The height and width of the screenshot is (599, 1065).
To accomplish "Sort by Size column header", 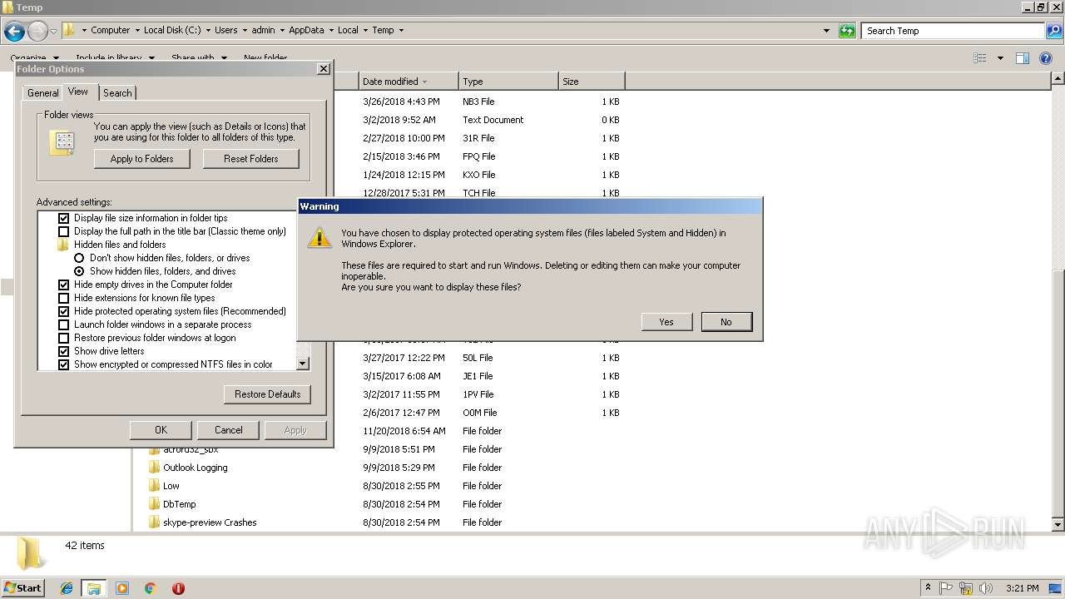I will (x=592, y=82).
